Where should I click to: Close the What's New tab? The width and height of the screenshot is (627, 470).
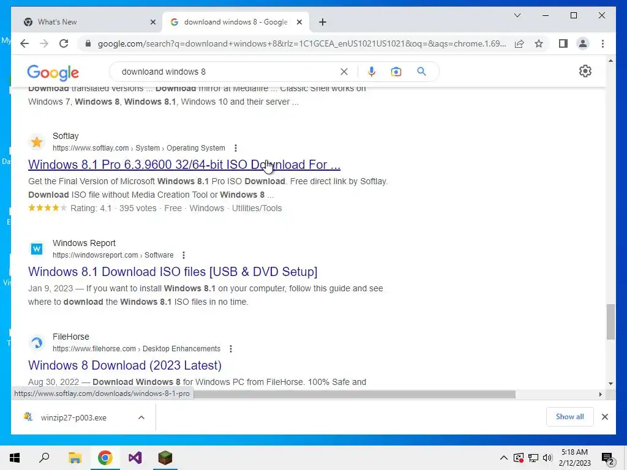click(x=152, y=22)
